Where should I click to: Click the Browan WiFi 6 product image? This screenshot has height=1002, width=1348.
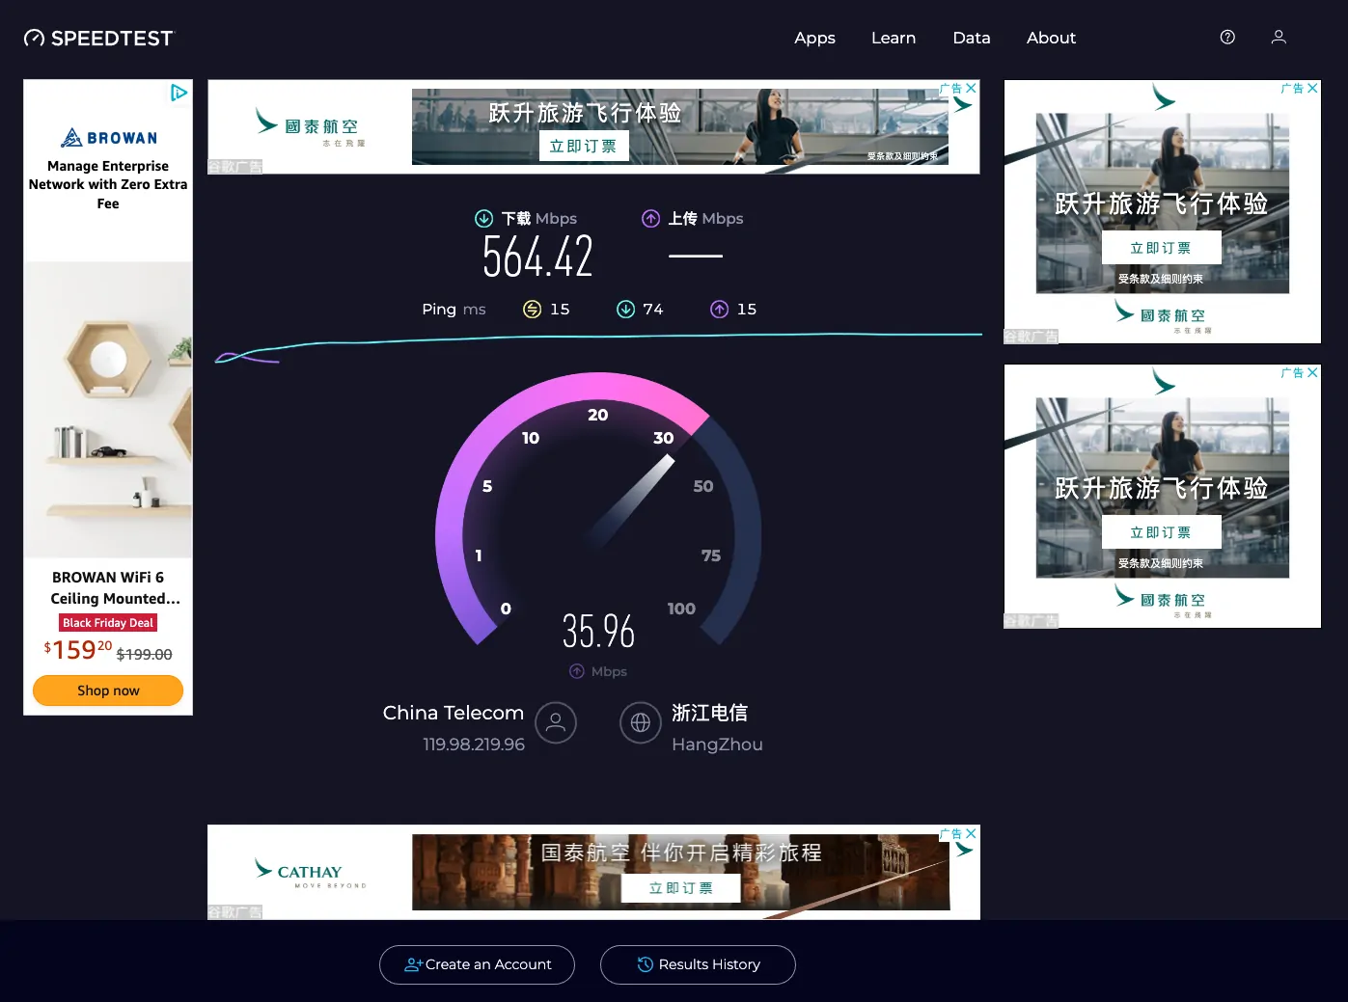click(108, 410)
